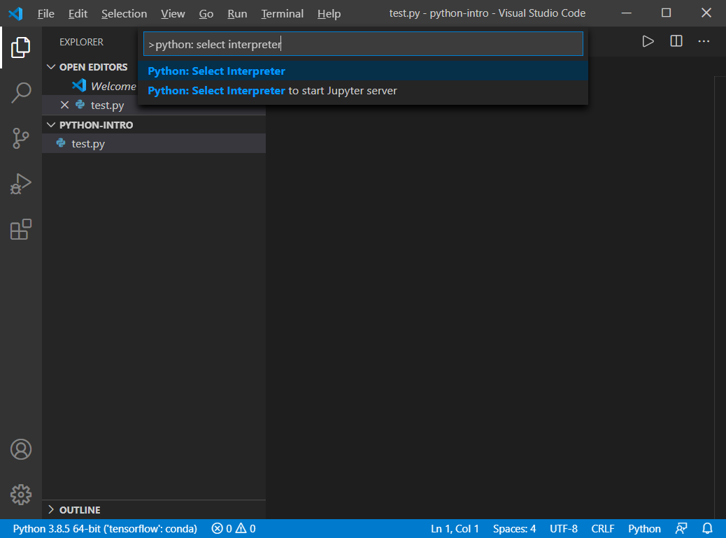Close the Visual Studio Code window

pyautogui.click(x=706, y=13)
